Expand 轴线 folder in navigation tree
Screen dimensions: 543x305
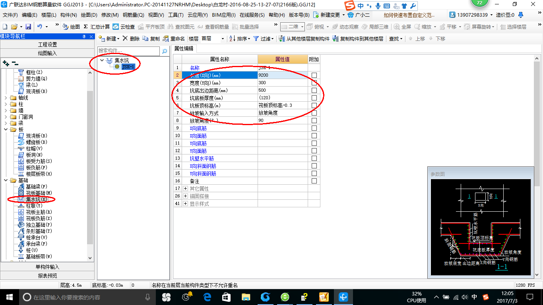pyautogui.click(x=6, y=98)
